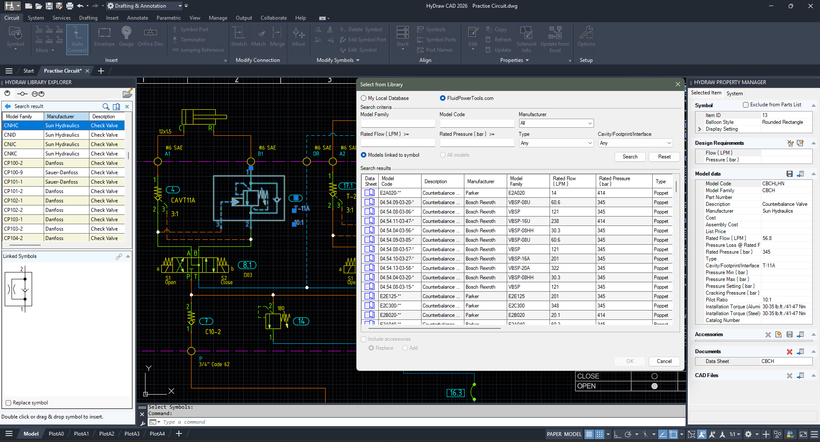Switch to the System tab in Property Manager
The height and width of the screenshot is (442, 820).
[x=734, y=93]
